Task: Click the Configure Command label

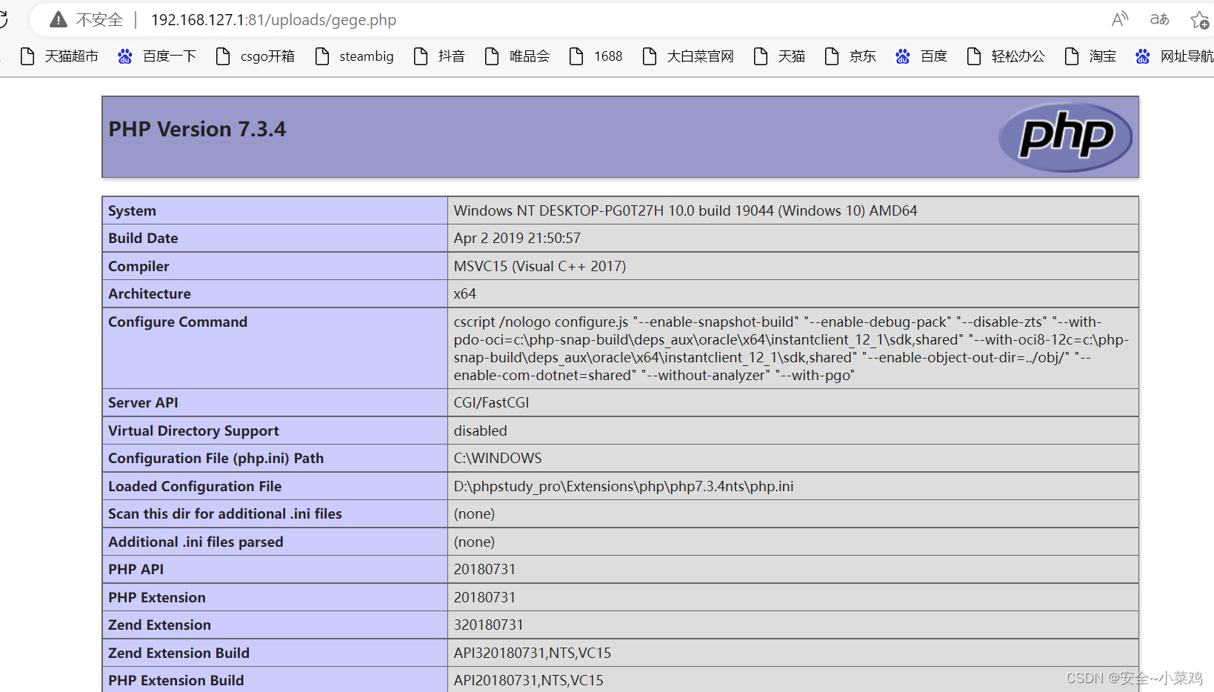Action: (x=178, y=322)
